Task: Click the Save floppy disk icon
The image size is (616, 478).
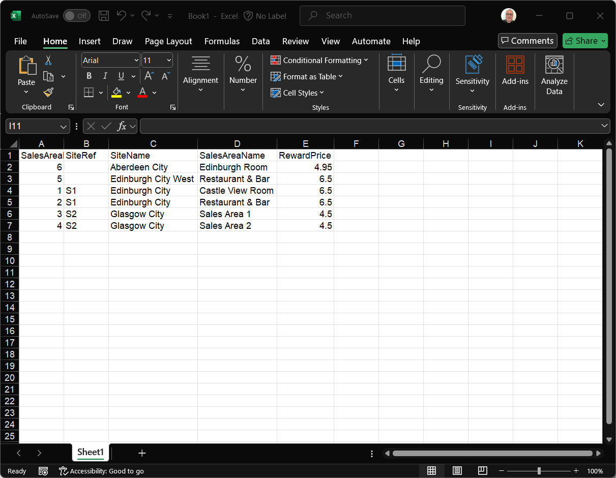Action: [x=104, y=16]
